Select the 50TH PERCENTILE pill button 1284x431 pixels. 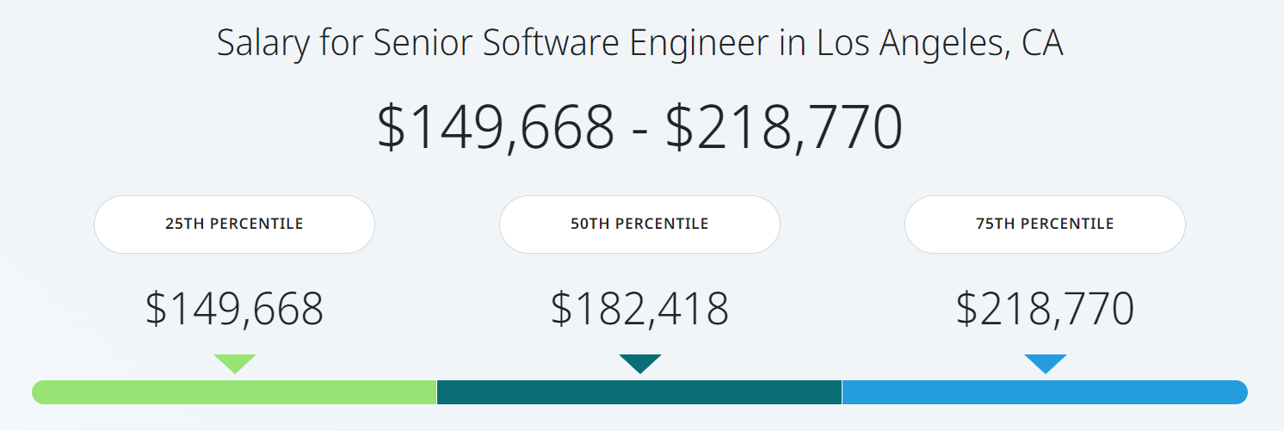[639, 225]
